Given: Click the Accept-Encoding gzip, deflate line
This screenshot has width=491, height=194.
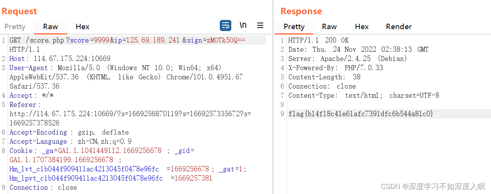Looking at the screenshot, I should click(x=69, y=132).
